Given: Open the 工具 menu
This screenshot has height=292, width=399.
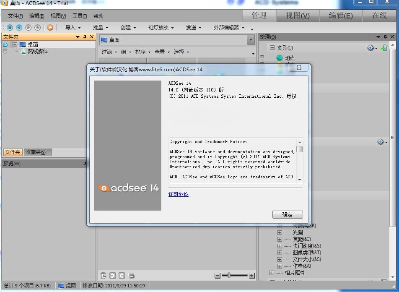Looking at the screenshot, I should coord(80,16).
